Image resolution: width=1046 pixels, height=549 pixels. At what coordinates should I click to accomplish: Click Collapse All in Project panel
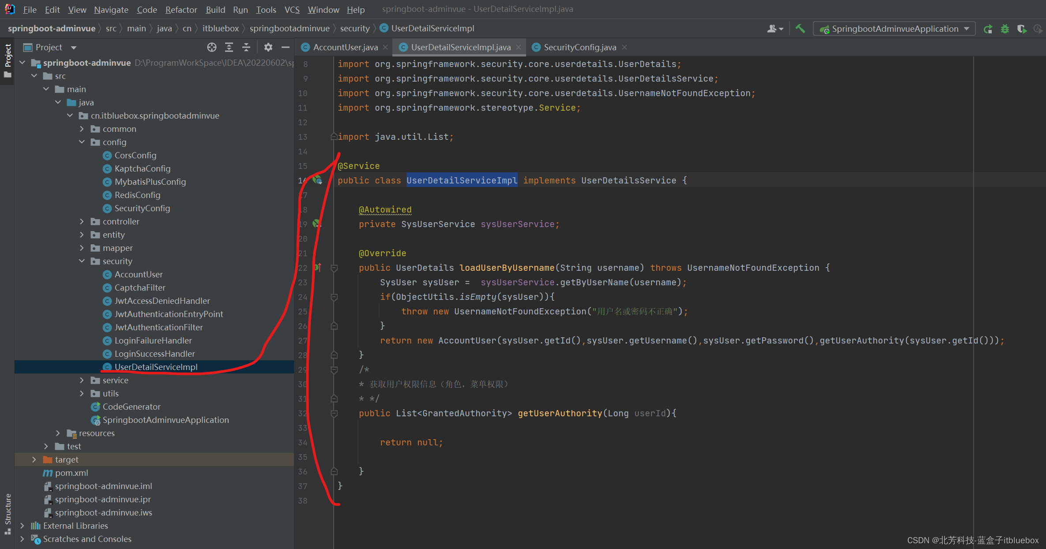[246, 47]
